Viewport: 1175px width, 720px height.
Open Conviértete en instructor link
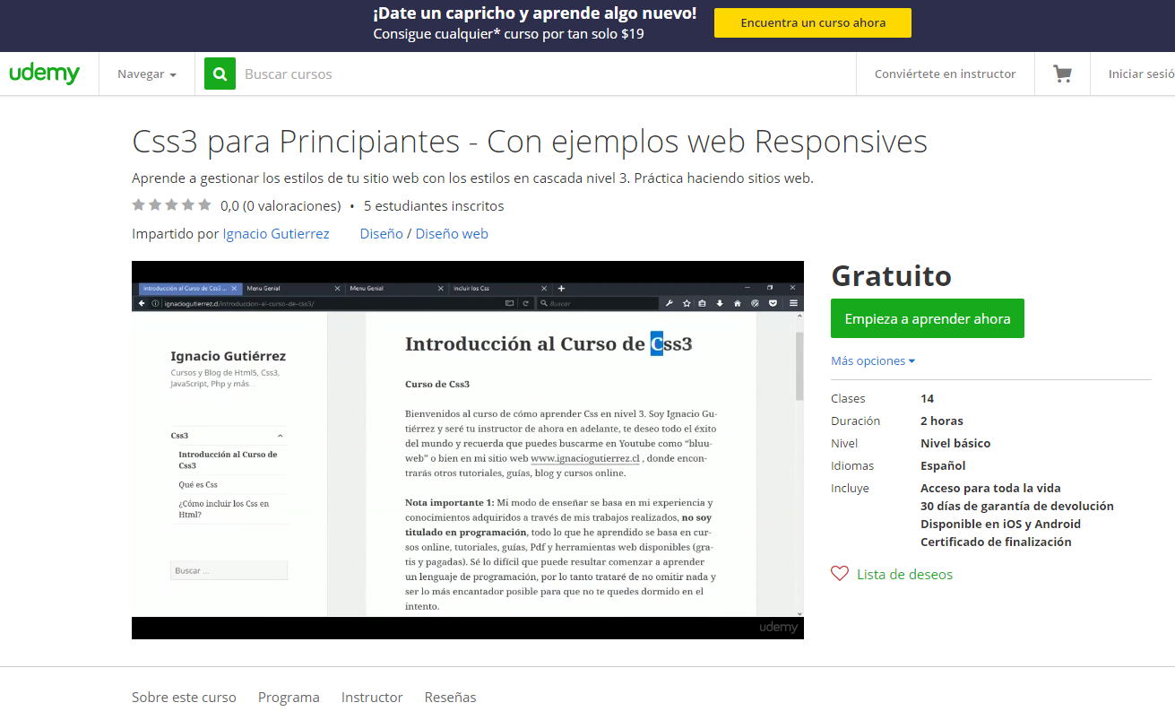[946, 74]
